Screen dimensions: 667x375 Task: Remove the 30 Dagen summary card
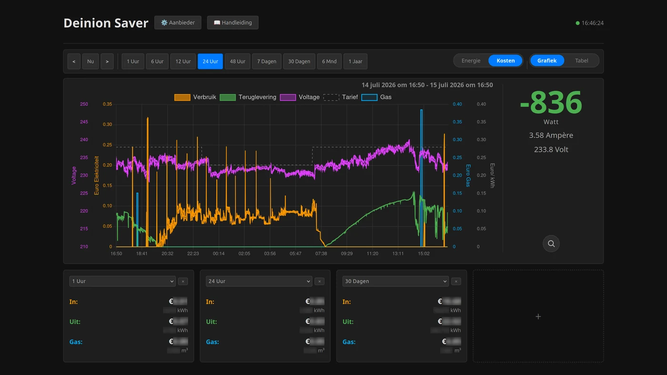point(456,282)
